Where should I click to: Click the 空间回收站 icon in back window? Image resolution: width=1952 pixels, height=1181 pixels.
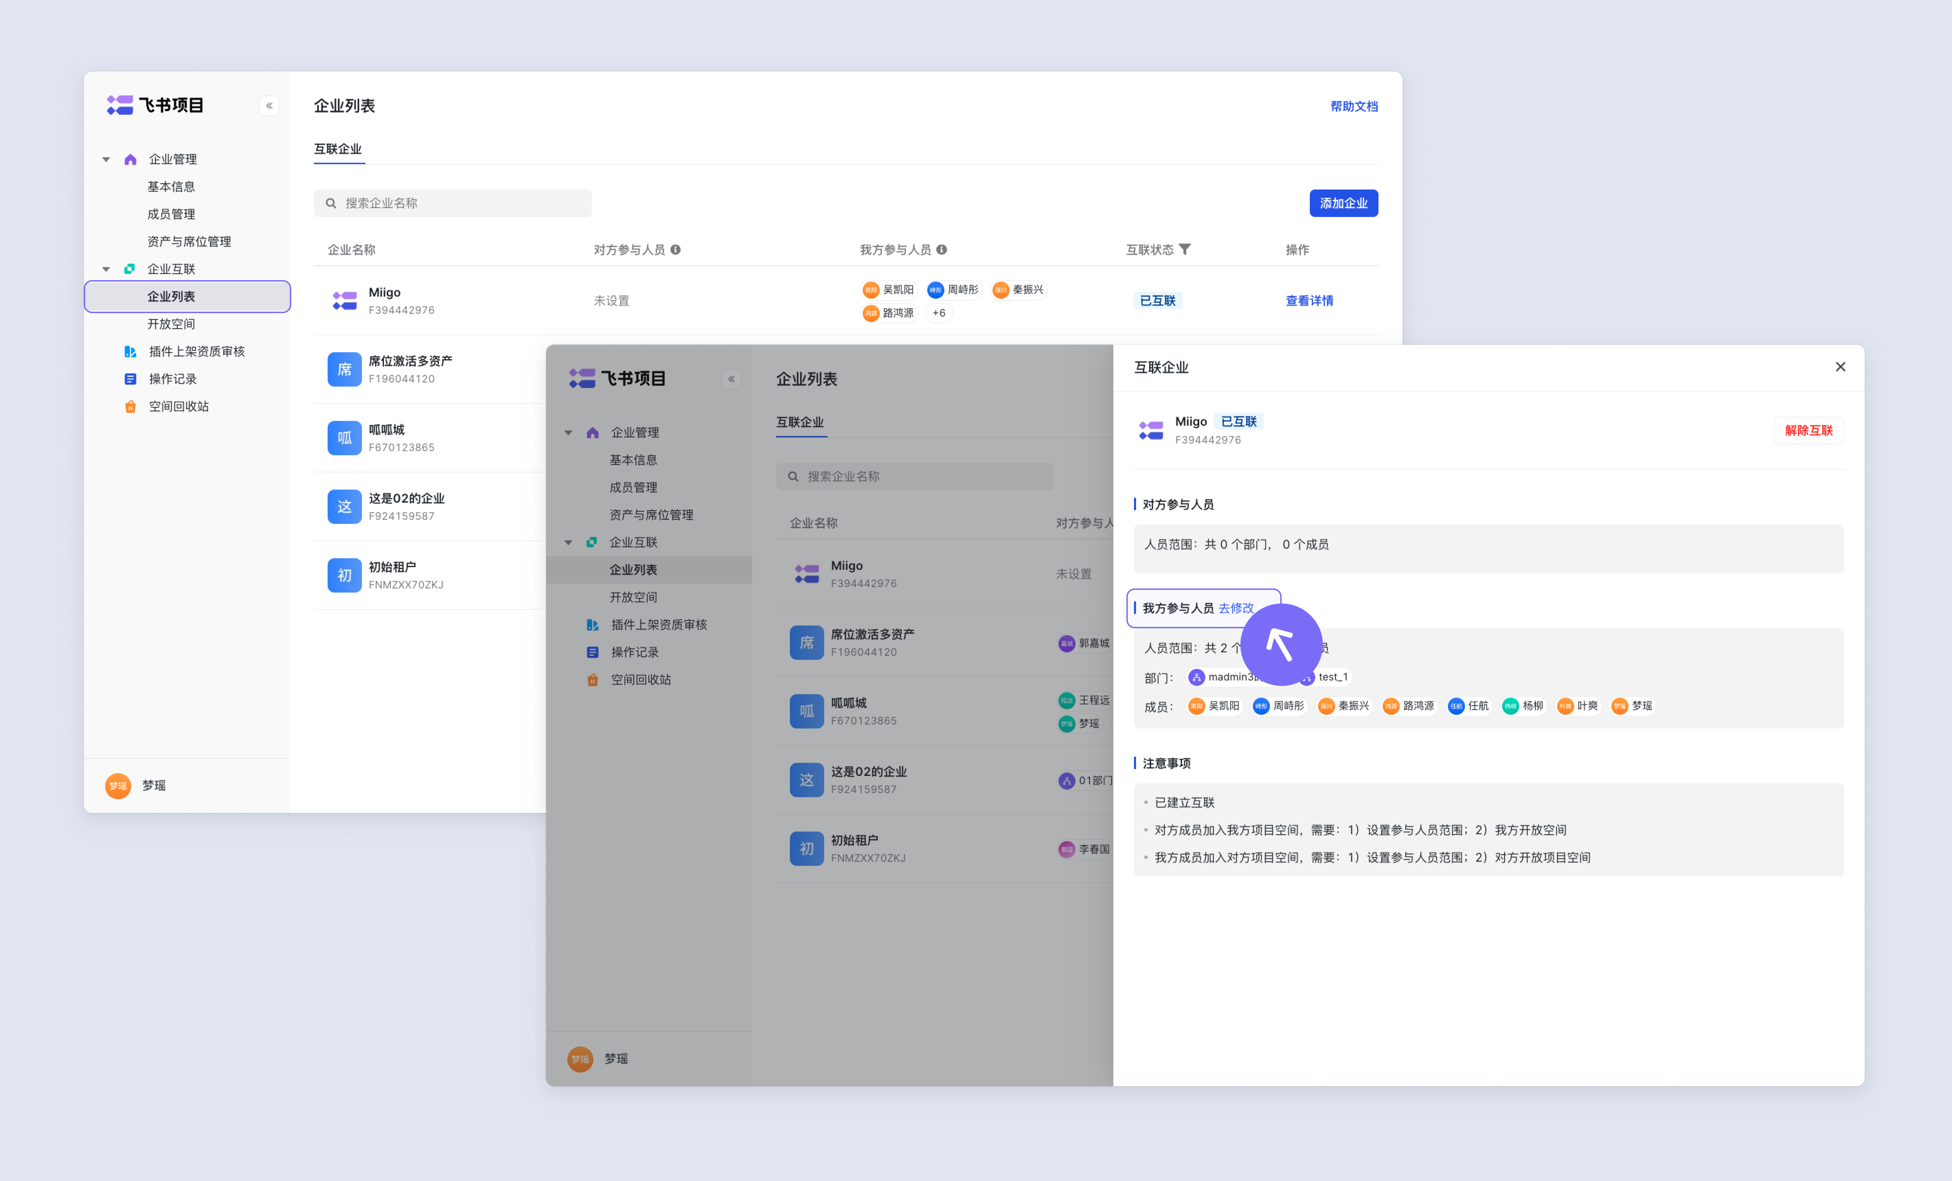[131, 406]
